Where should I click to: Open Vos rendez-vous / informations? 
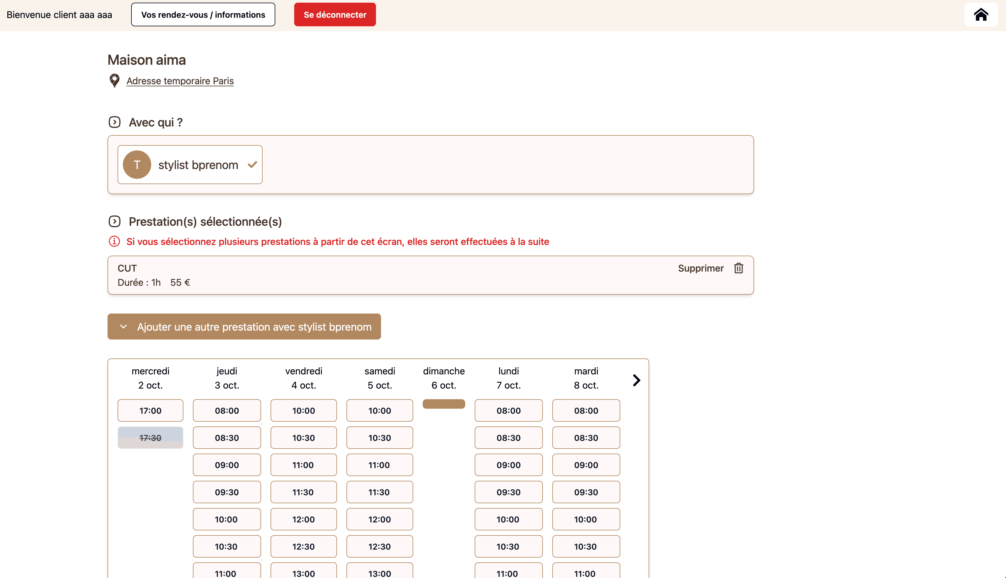203,15
